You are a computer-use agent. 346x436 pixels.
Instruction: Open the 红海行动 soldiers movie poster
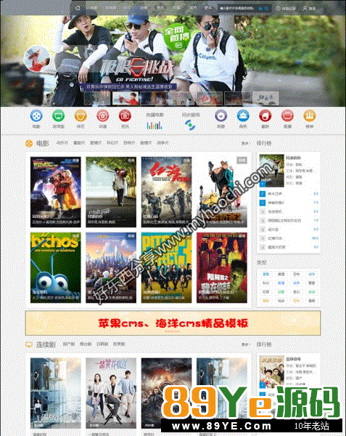coord(167,192)
